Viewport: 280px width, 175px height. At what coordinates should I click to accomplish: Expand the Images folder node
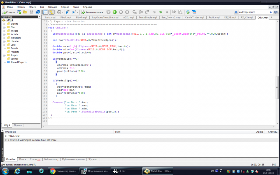4,31
